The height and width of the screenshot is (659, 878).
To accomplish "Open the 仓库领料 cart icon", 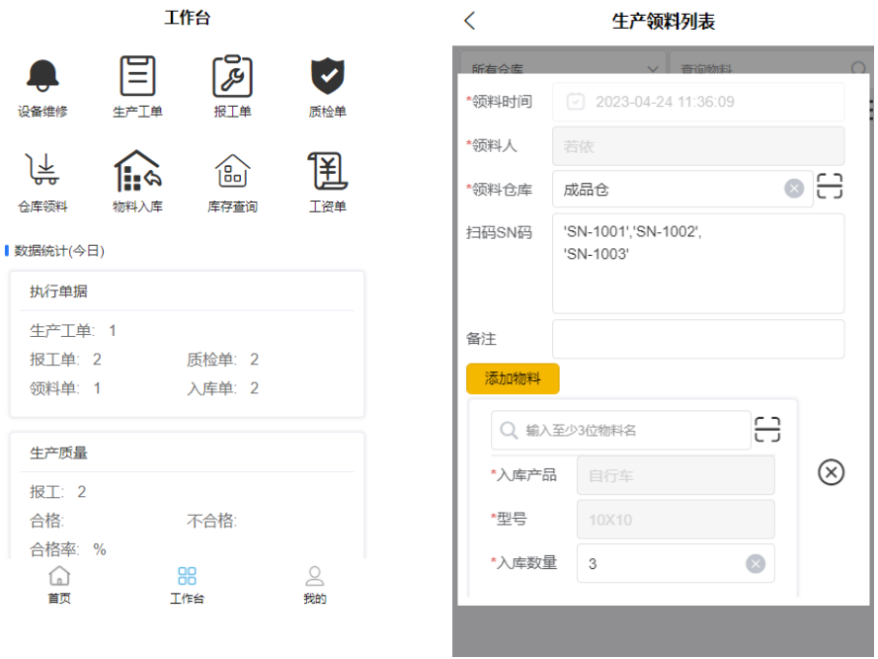I will (x=42, y=172).
